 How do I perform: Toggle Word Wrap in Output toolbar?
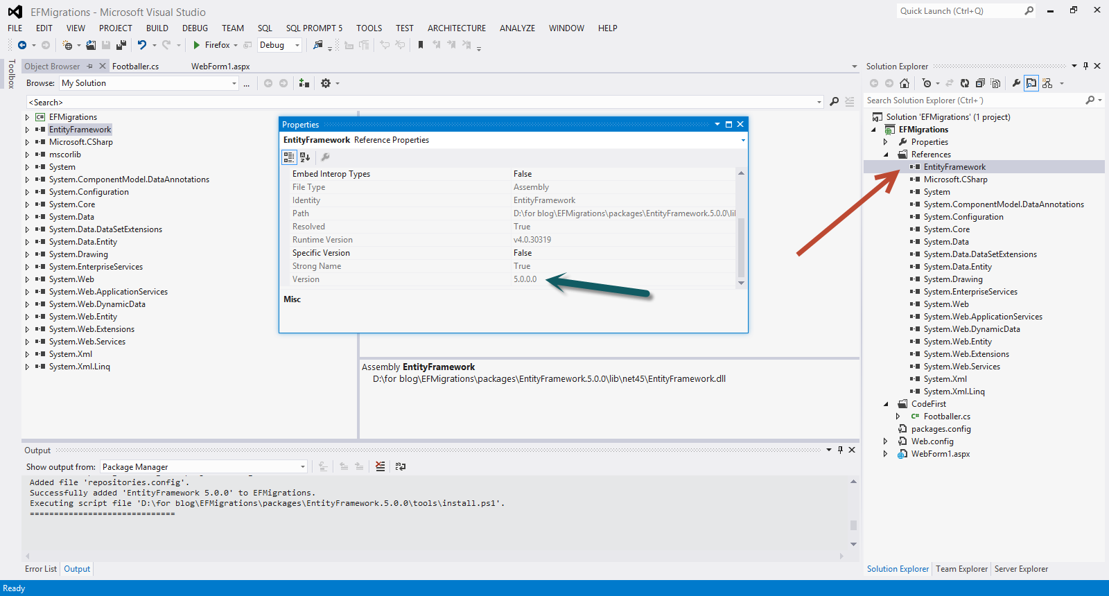401,466
